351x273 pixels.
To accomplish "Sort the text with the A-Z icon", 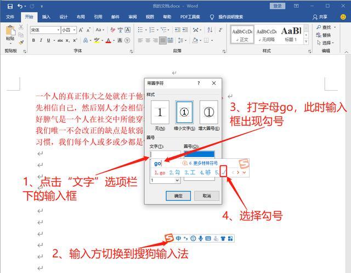I will click(210, 30).
